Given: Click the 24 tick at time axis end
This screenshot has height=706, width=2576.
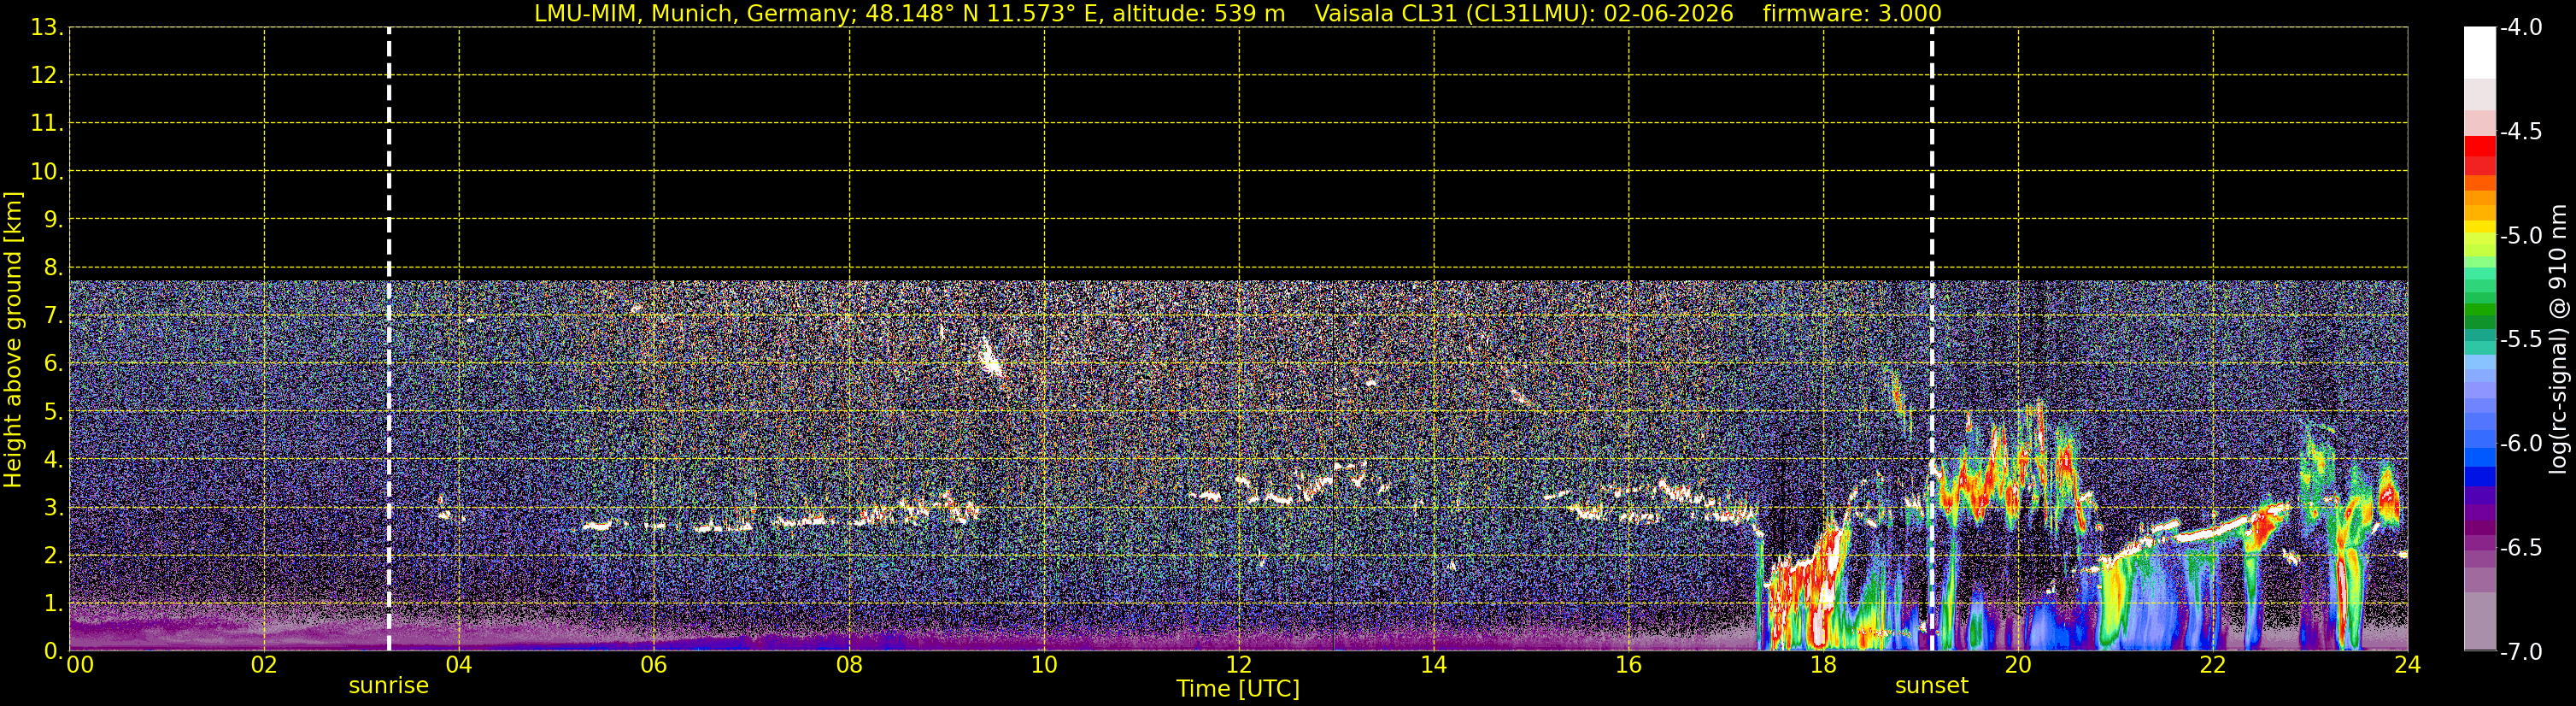Looking at the screenshot, I should coord(2408,665).
